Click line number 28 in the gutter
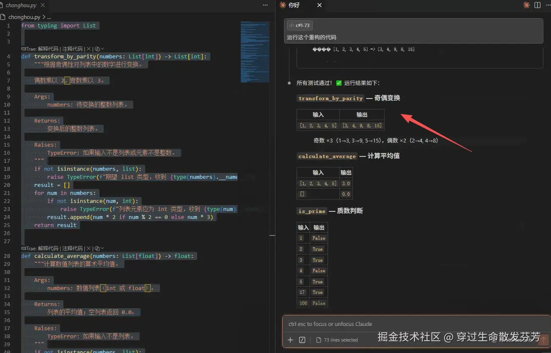551x353 pixels. point(7,256)
